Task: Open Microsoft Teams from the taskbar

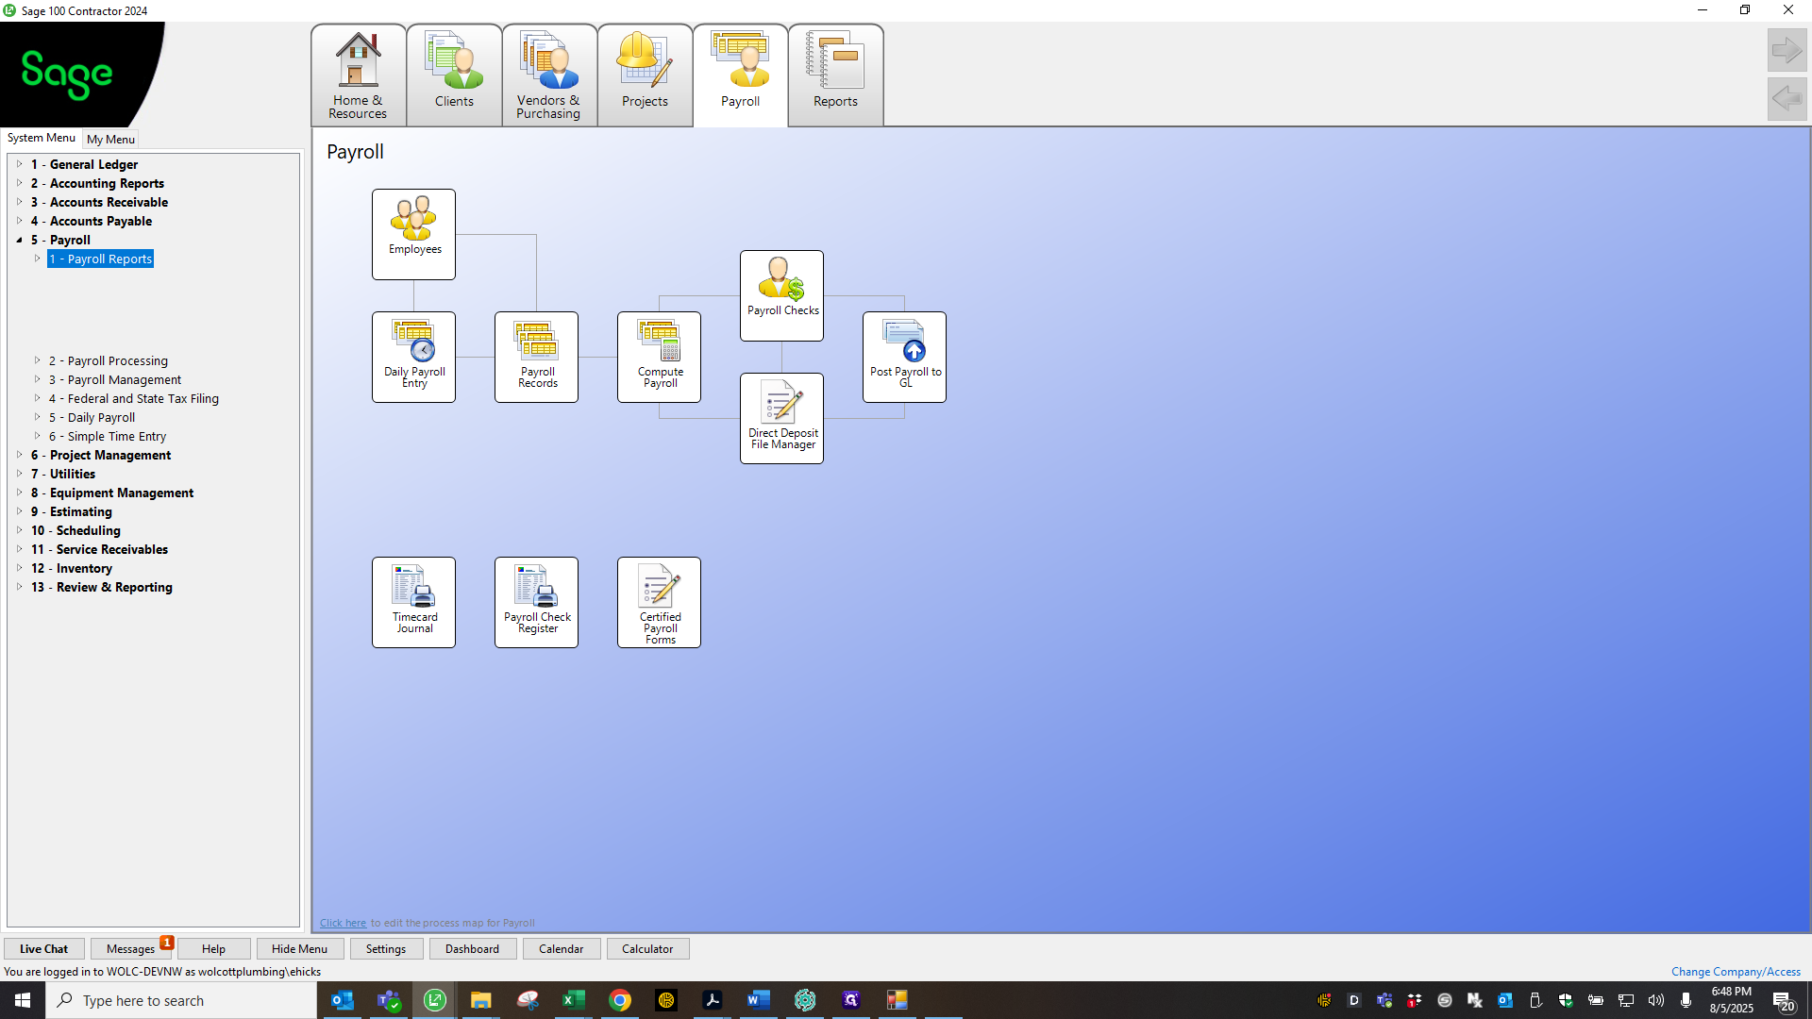Action: click(389, 1000)
